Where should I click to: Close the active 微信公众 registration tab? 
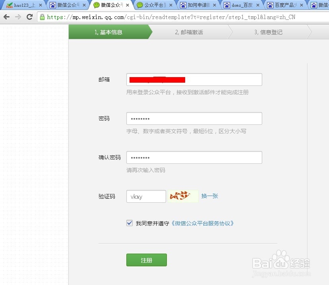pos(128,5)
